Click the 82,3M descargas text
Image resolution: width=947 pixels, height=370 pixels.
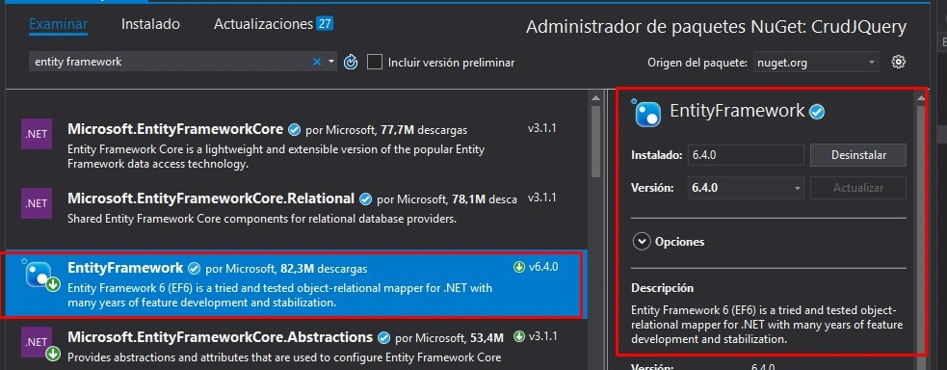(324, 269)
